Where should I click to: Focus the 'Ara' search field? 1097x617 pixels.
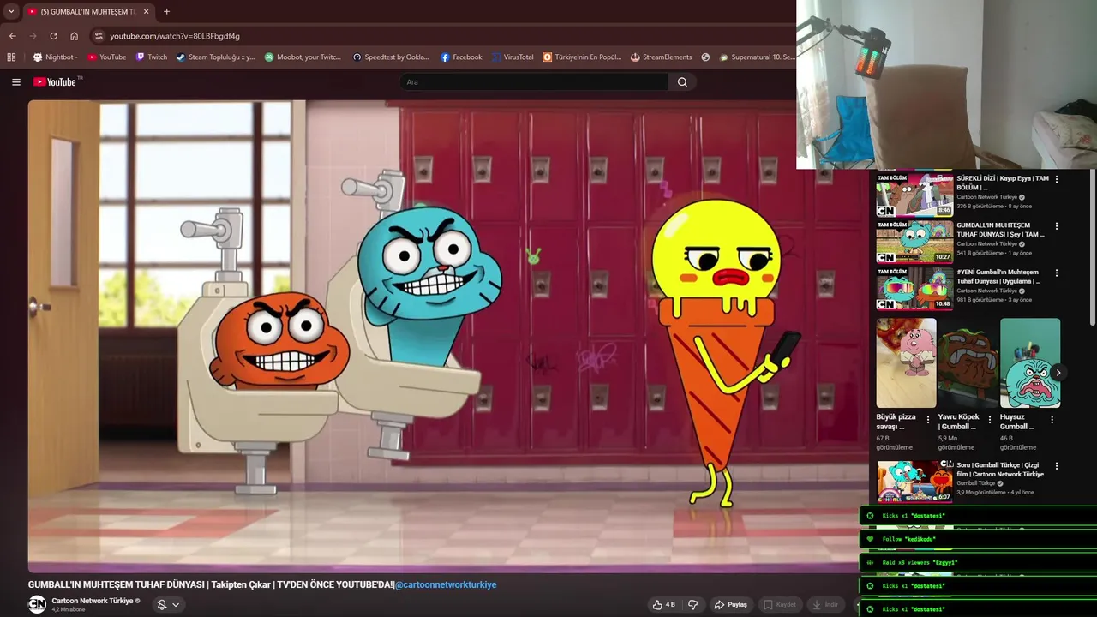click(533, 82)
